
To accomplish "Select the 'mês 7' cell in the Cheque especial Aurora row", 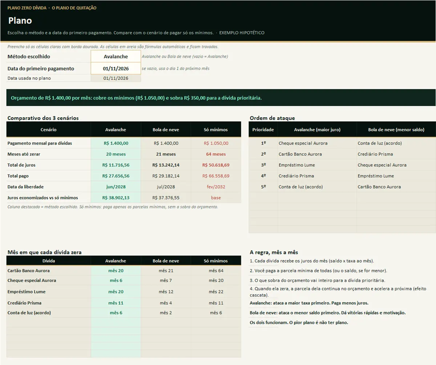I will [x=166, y=280].
